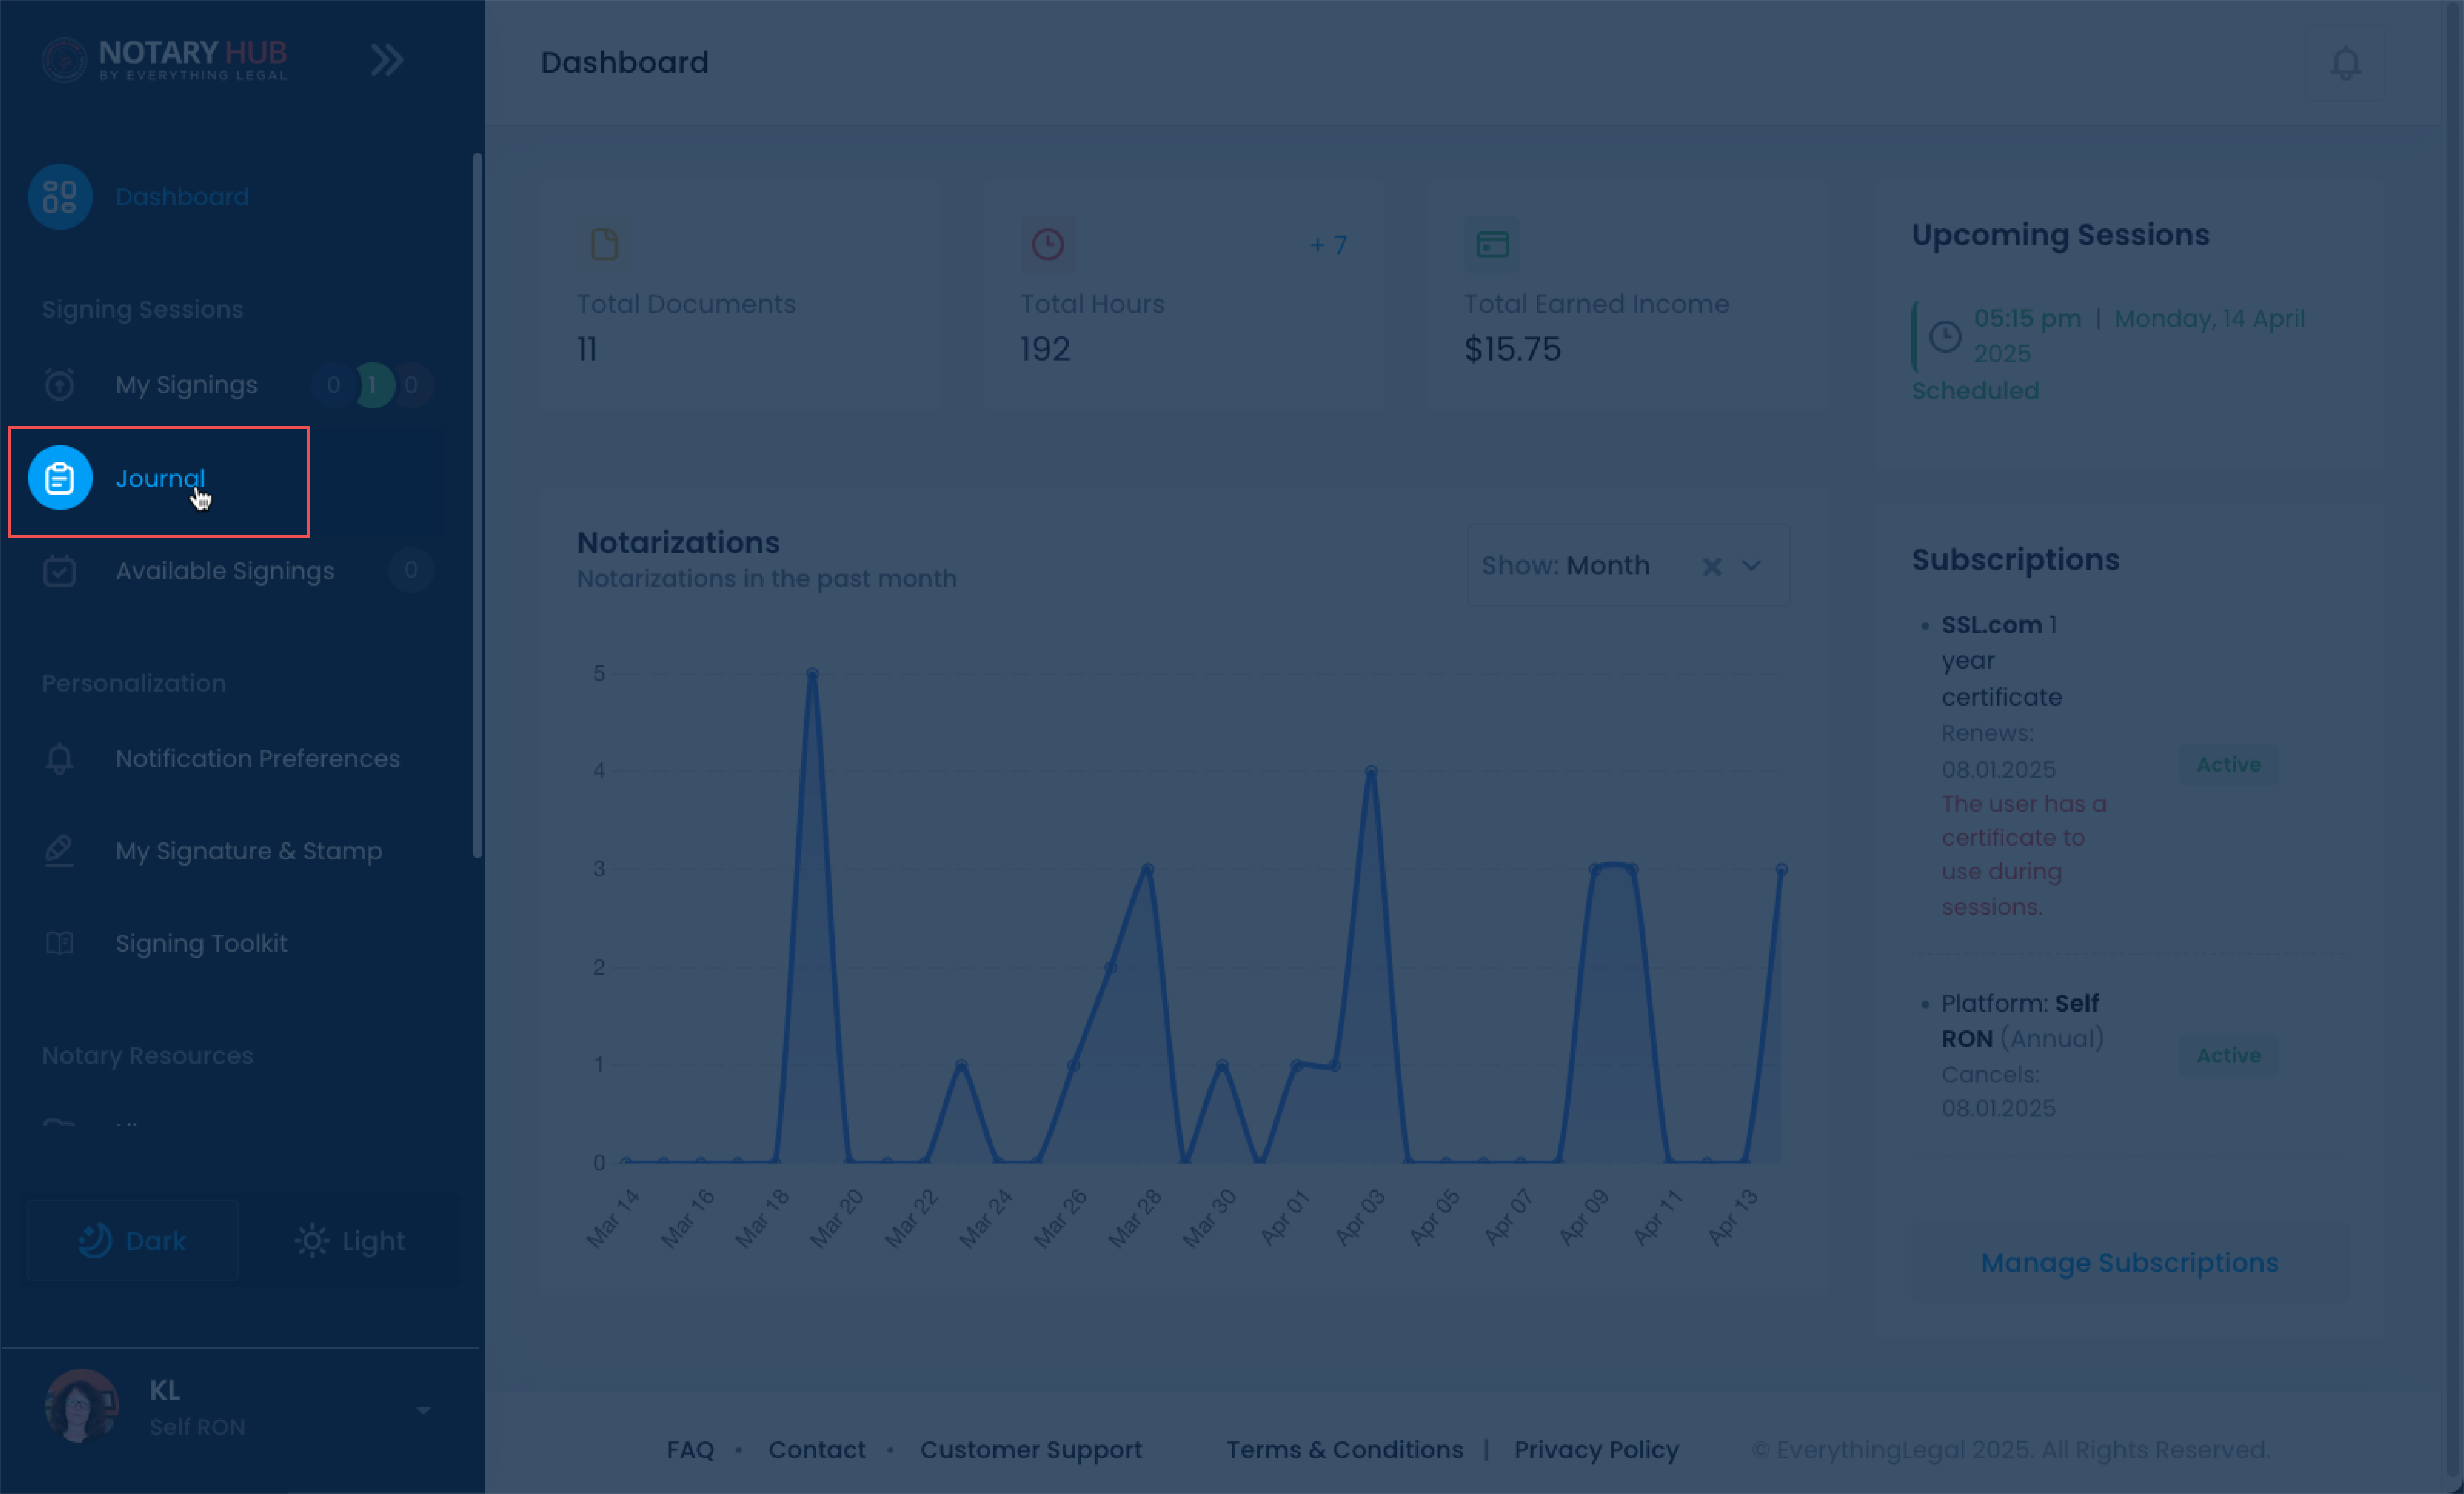Click the Notarizations heading
This screenshot has height=1494, width=2464.
point(678,543)
